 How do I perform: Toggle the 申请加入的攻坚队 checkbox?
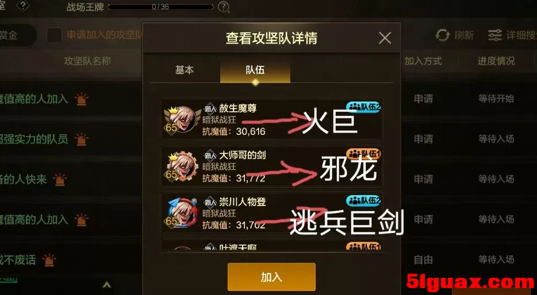pos(54,35)
